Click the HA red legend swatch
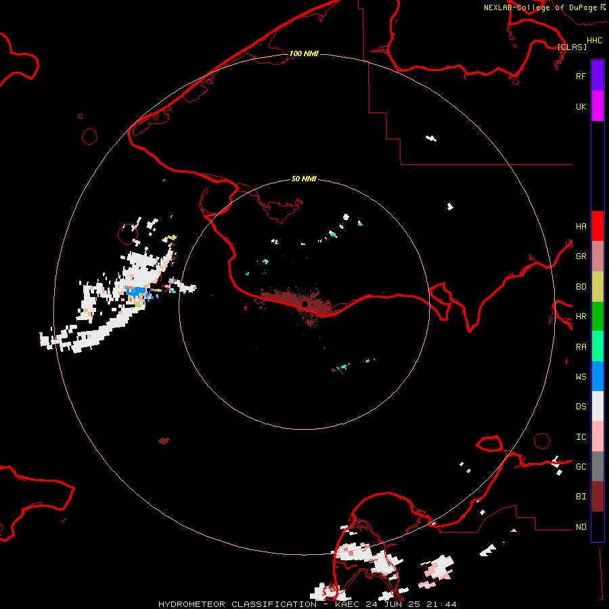Screen dimensions: 609x609 (597, 226)
